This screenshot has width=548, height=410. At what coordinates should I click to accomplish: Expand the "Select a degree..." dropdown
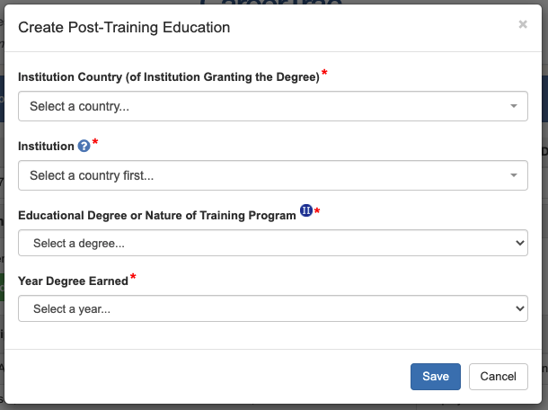pyautogui.click(x=261, y=243)
